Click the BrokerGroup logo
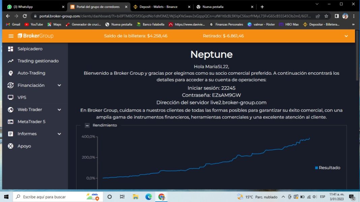360x202 pixels. pyautogui.click(x=36, y=36)
